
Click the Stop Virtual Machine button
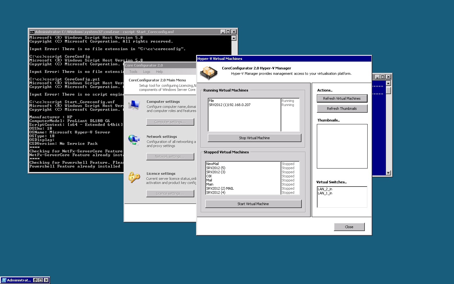click(254, 138)
